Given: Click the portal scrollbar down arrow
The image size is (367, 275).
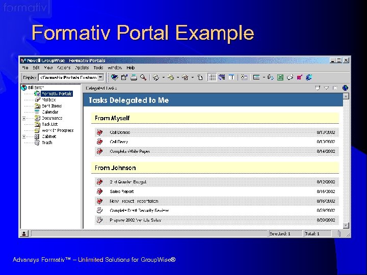Looking at the screenshot, I should [346, 226].
